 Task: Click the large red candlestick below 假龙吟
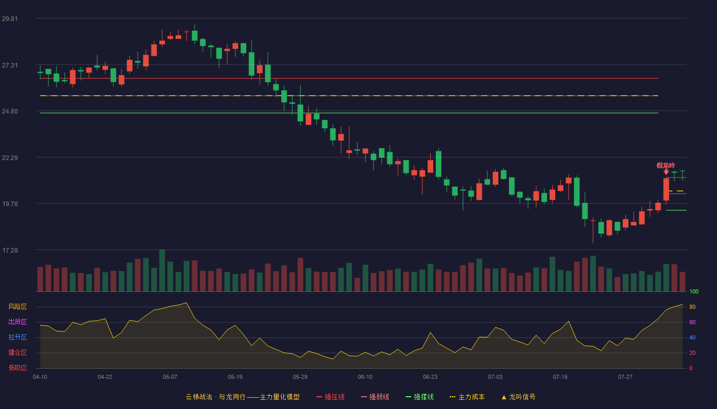click(x=666, y=189)
